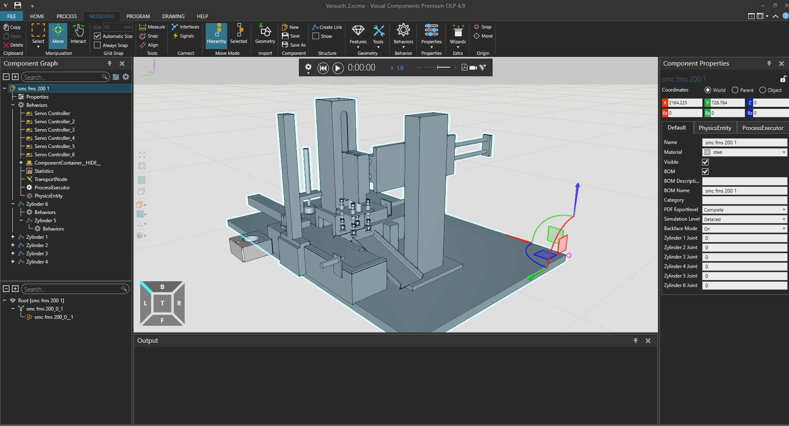Click the Import Geometry icon

click(265, 34)
